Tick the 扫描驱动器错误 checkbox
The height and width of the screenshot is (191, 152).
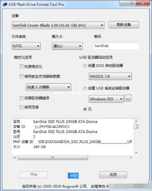click(22, 98)
